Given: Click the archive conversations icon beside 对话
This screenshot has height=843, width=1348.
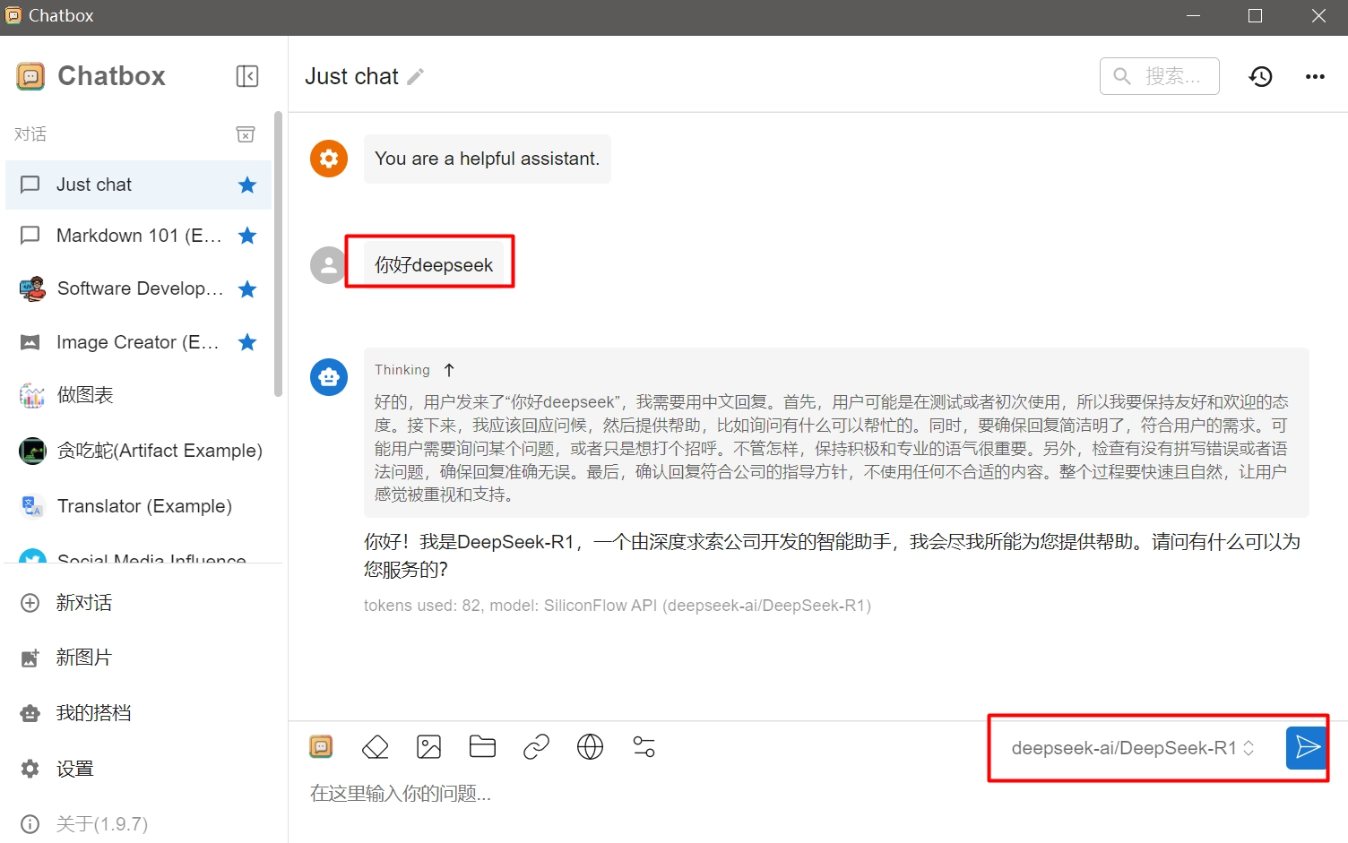Looking at the screenshot, I should pyautogui.click(x=246, y=134).
